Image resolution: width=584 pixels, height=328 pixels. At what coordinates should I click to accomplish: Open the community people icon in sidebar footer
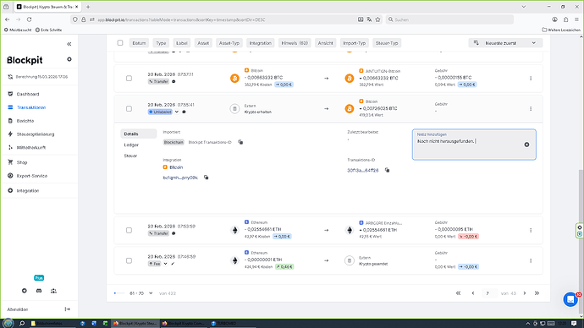(53, 291)
